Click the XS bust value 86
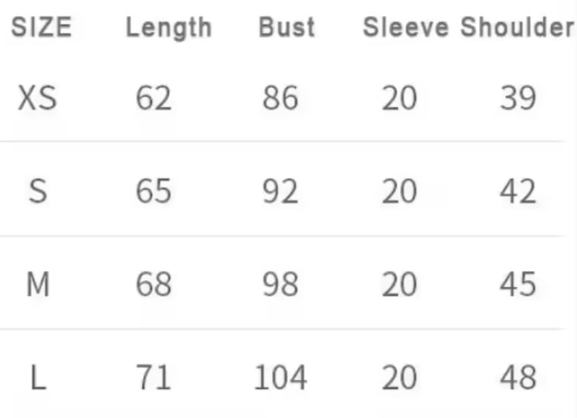Image resolution: width=577 pixels, height=418 pixels. click(x=280, y=98)
